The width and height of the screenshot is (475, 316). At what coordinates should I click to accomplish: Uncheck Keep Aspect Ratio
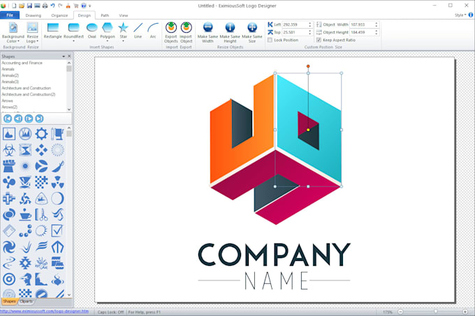coord(319,40)
